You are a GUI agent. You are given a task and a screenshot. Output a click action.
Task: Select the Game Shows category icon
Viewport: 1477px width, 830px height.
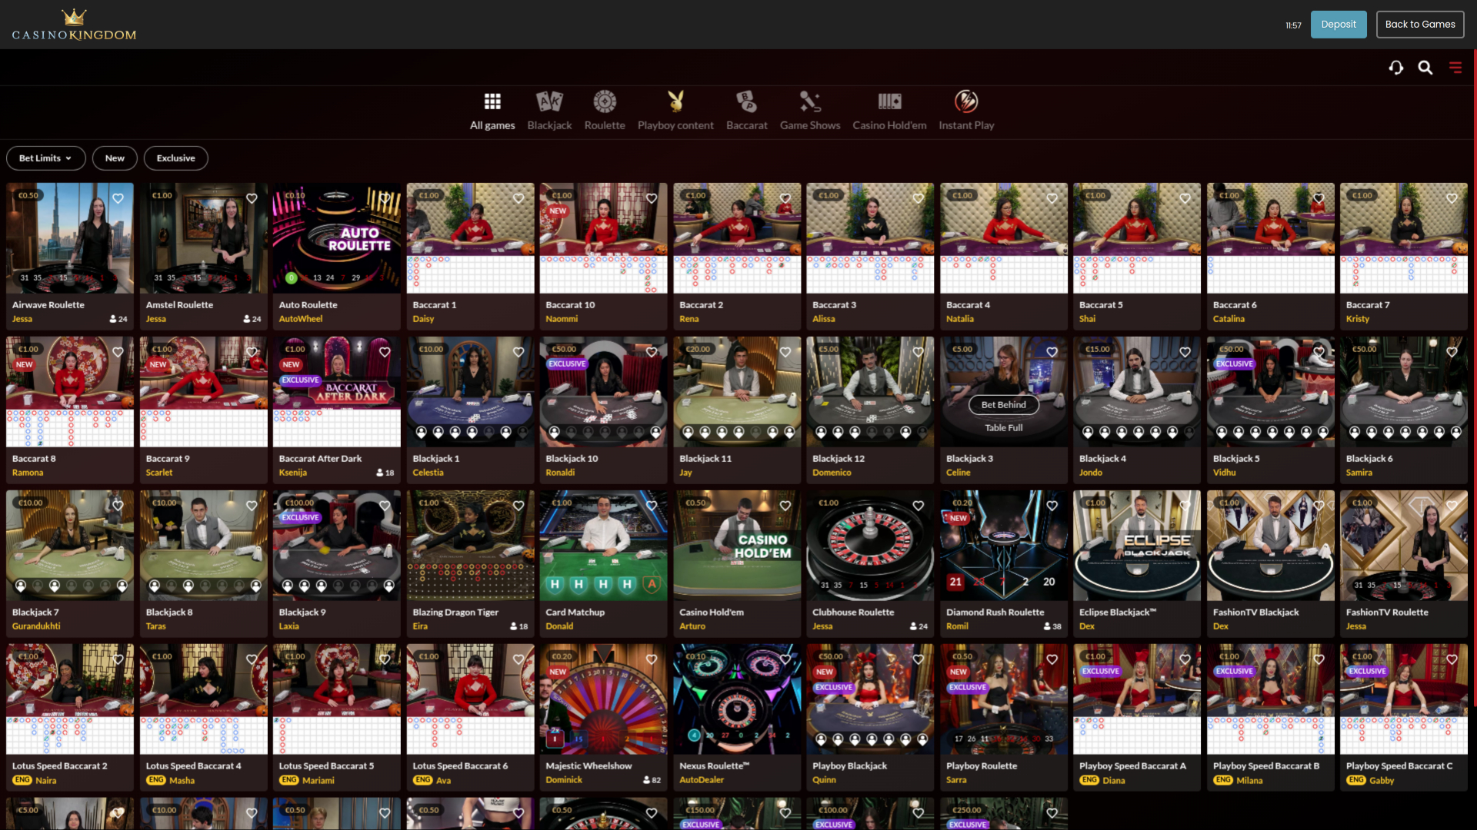(x=810, y=101)
